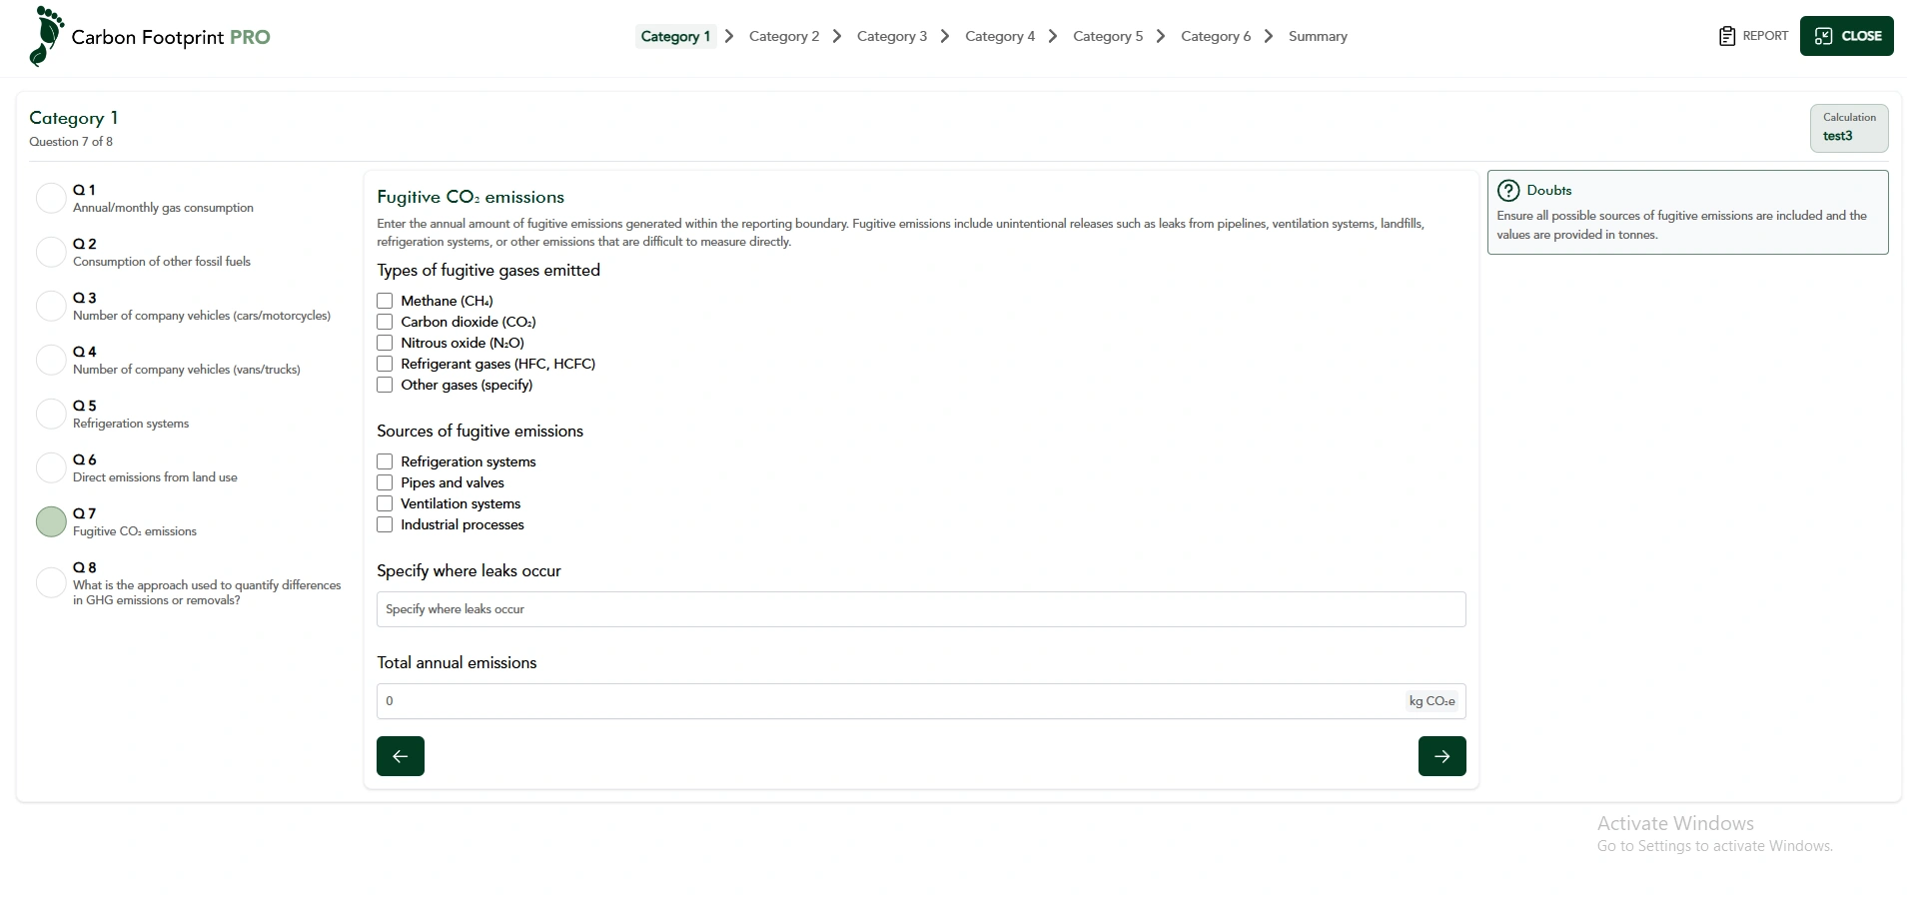Click the Carbon Footprint PRO leaf logo
This screenshot has height=899, width=1907.
46,37
